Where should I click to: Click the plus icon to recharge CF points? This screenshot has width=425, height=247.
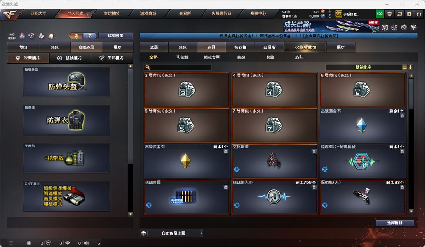click(x=330, y=11)
